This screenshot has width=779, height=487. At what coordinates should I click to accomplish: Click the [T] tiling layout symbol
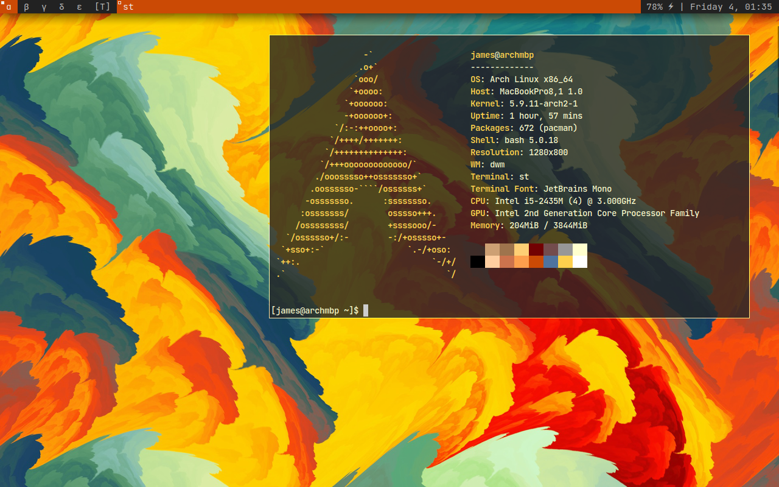103,7
